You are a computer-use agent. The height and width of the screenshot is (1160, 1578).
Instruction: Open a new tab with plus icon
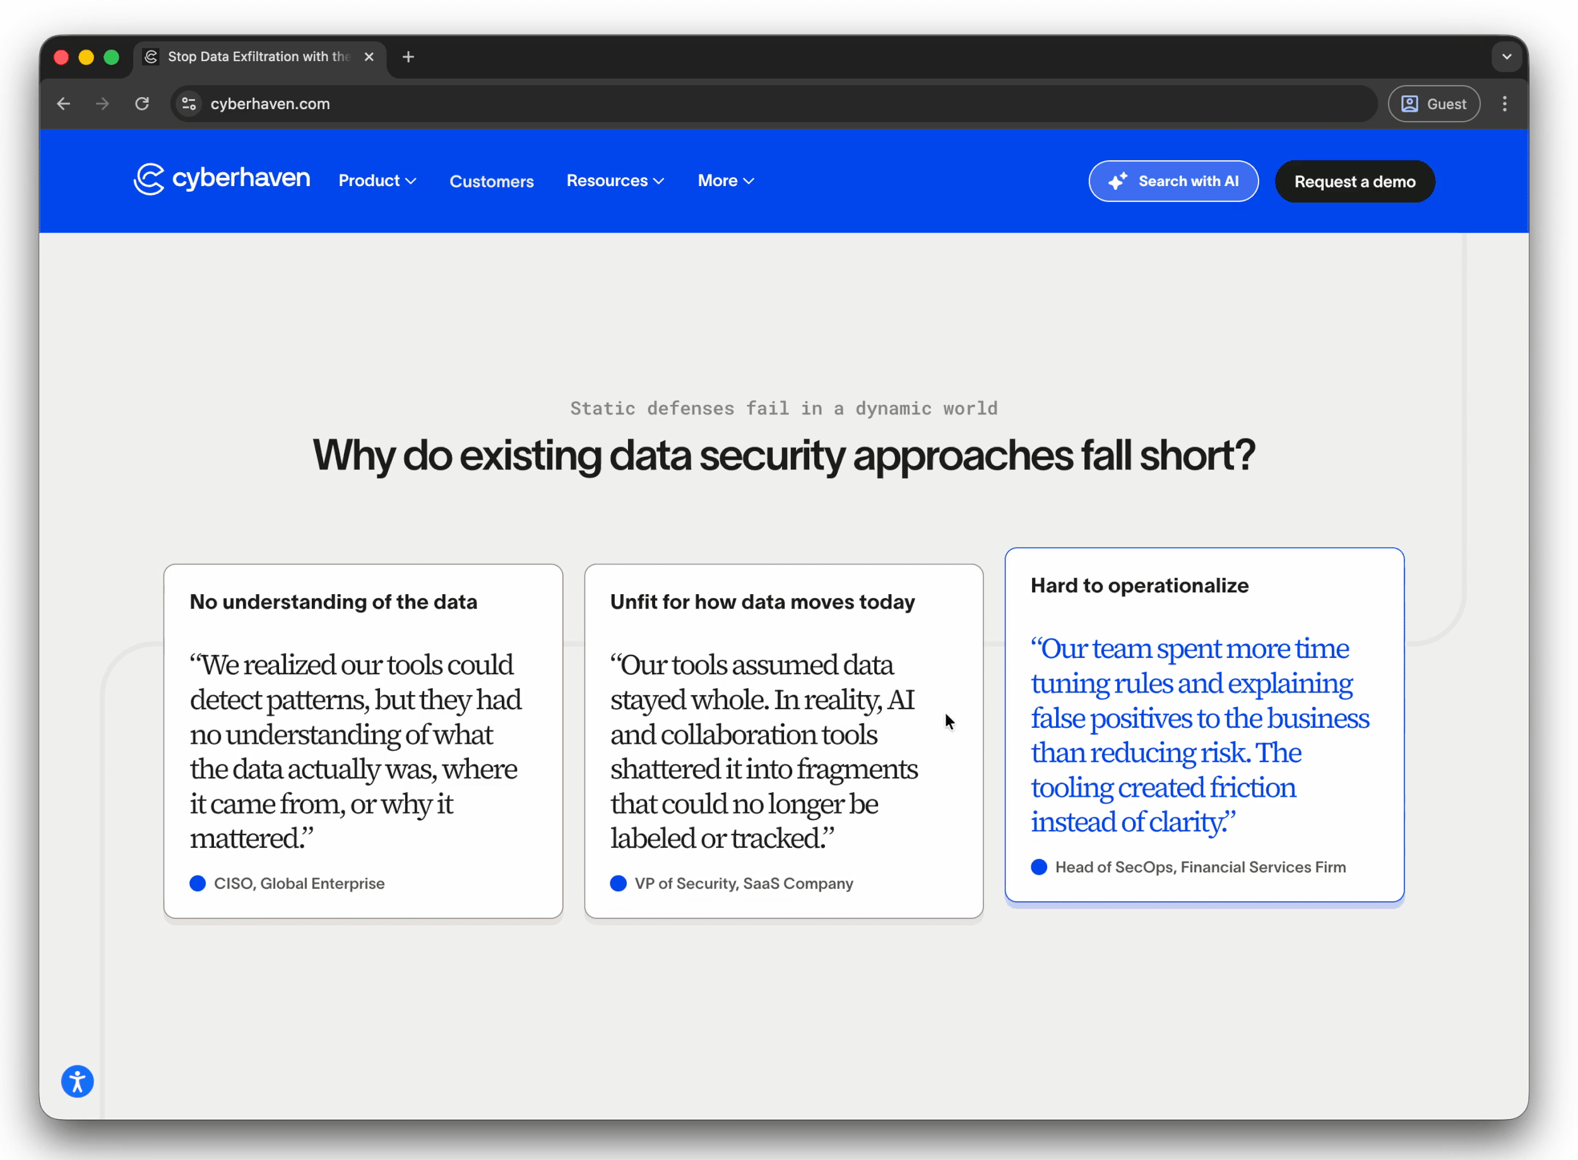408,57
